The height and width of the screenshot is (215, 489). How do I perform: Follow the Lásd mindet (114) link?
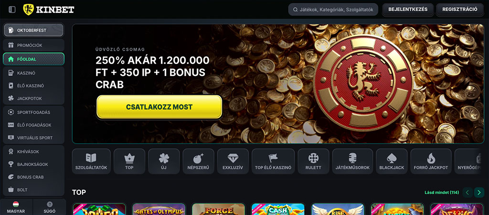point(442,193)
